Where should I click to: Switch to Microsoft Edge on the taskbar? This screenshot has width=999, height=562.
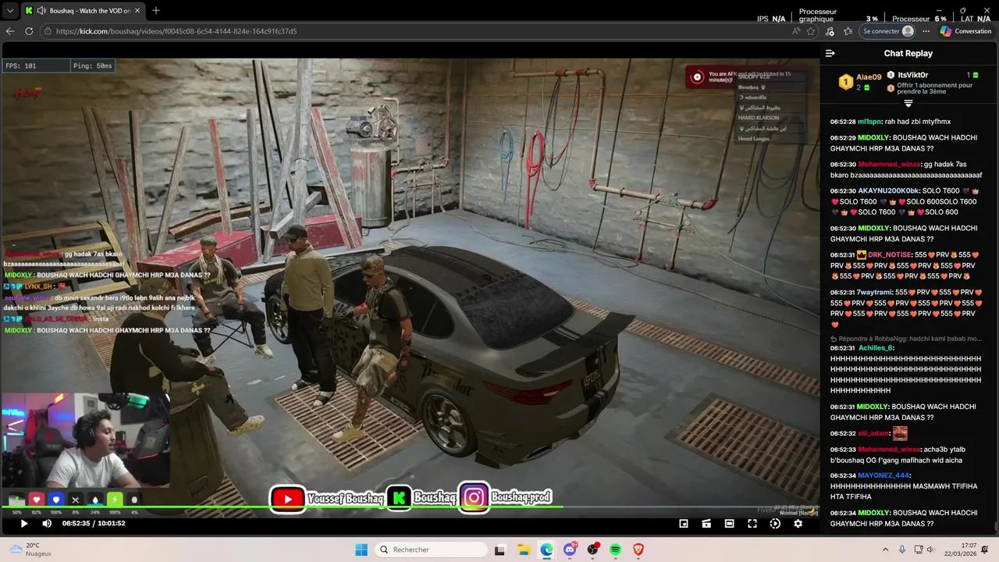tap(546, 550)
